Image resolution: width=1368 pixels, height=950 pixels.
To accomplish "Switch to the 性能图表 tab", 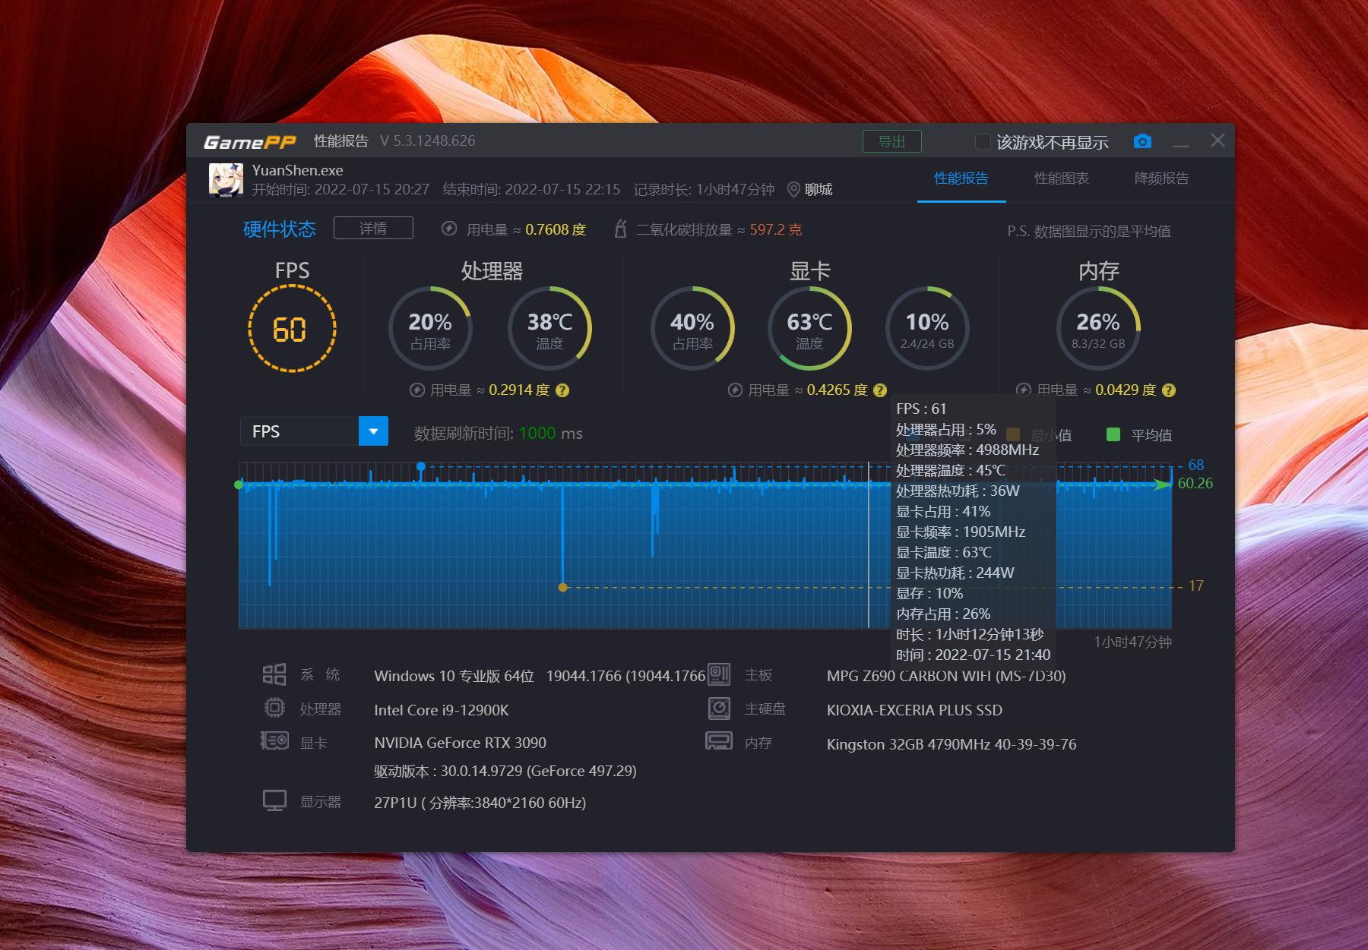I will pos(1061,178).
